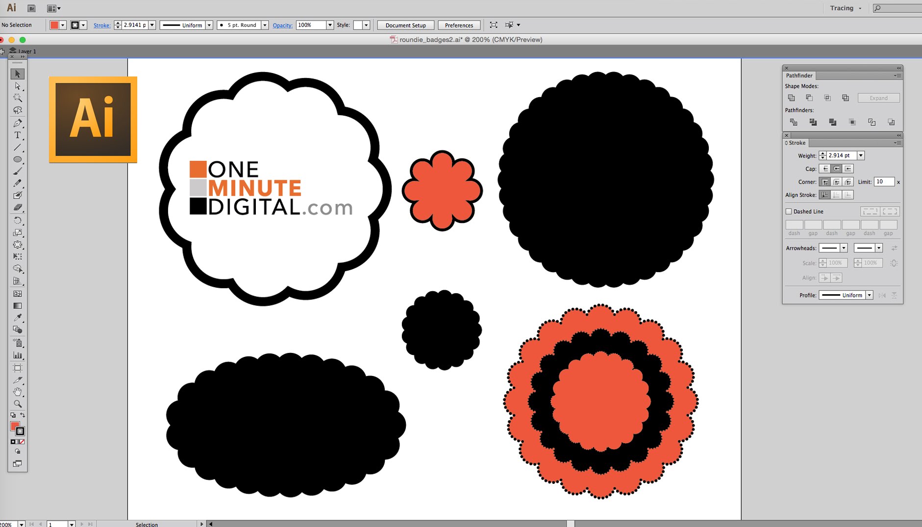Enable the Dashed Line checkbox

[x=789, y=211]
